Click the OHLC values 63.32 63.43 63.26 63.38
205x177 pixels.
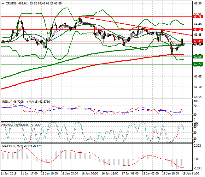tap(45, 3)
